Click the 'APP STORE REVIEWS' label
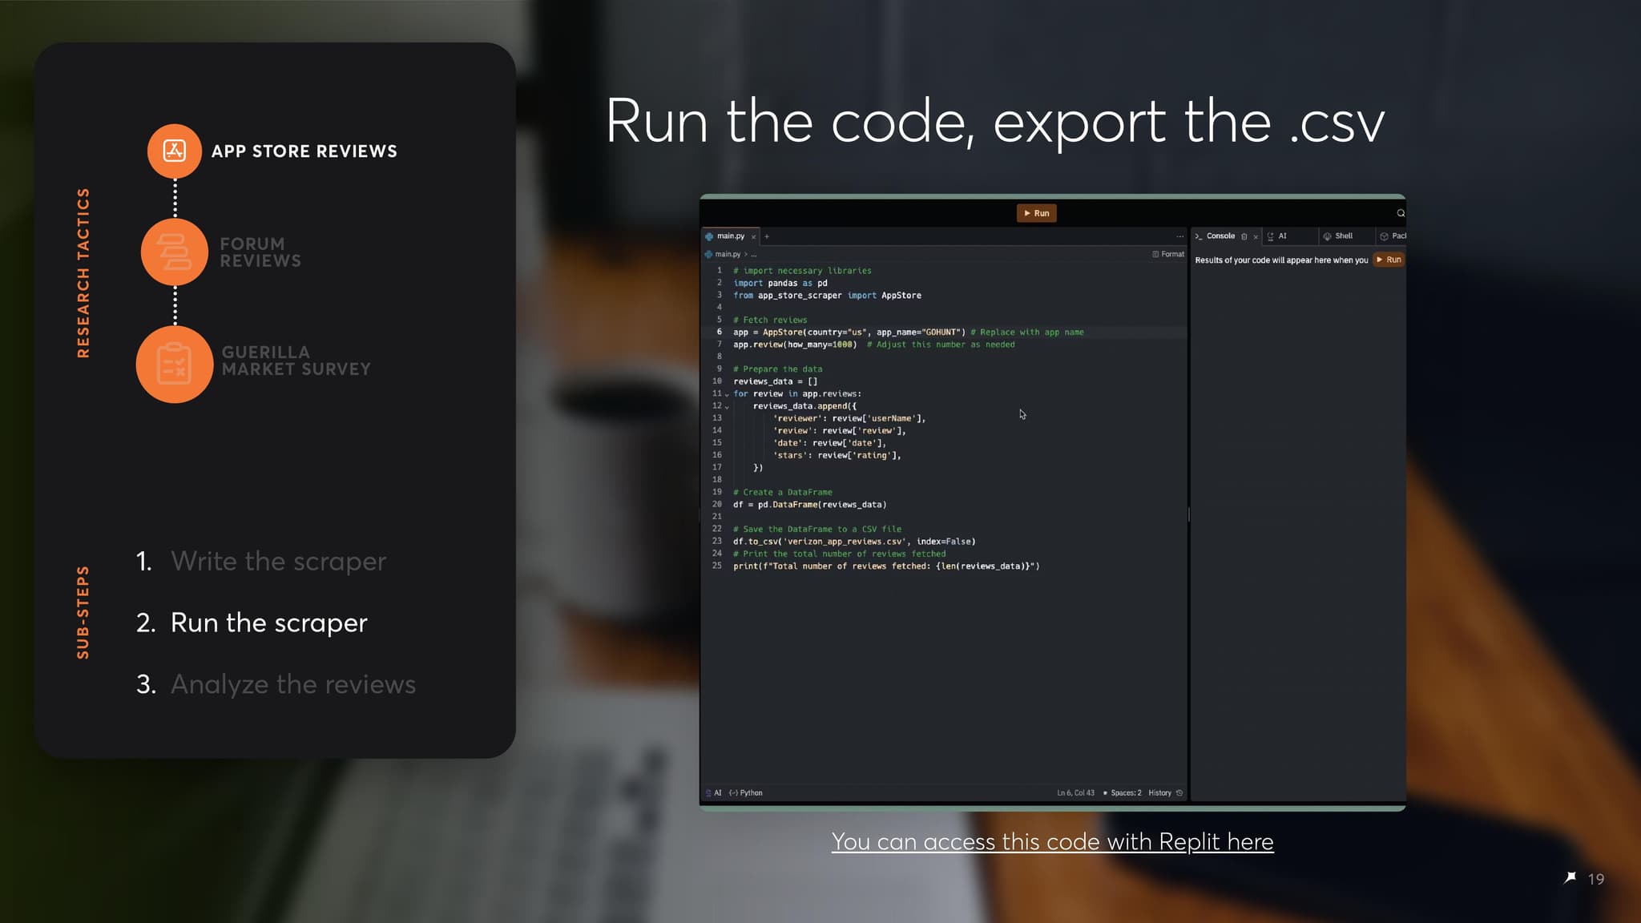The image size is (1641, 923). tap(304, 151)
